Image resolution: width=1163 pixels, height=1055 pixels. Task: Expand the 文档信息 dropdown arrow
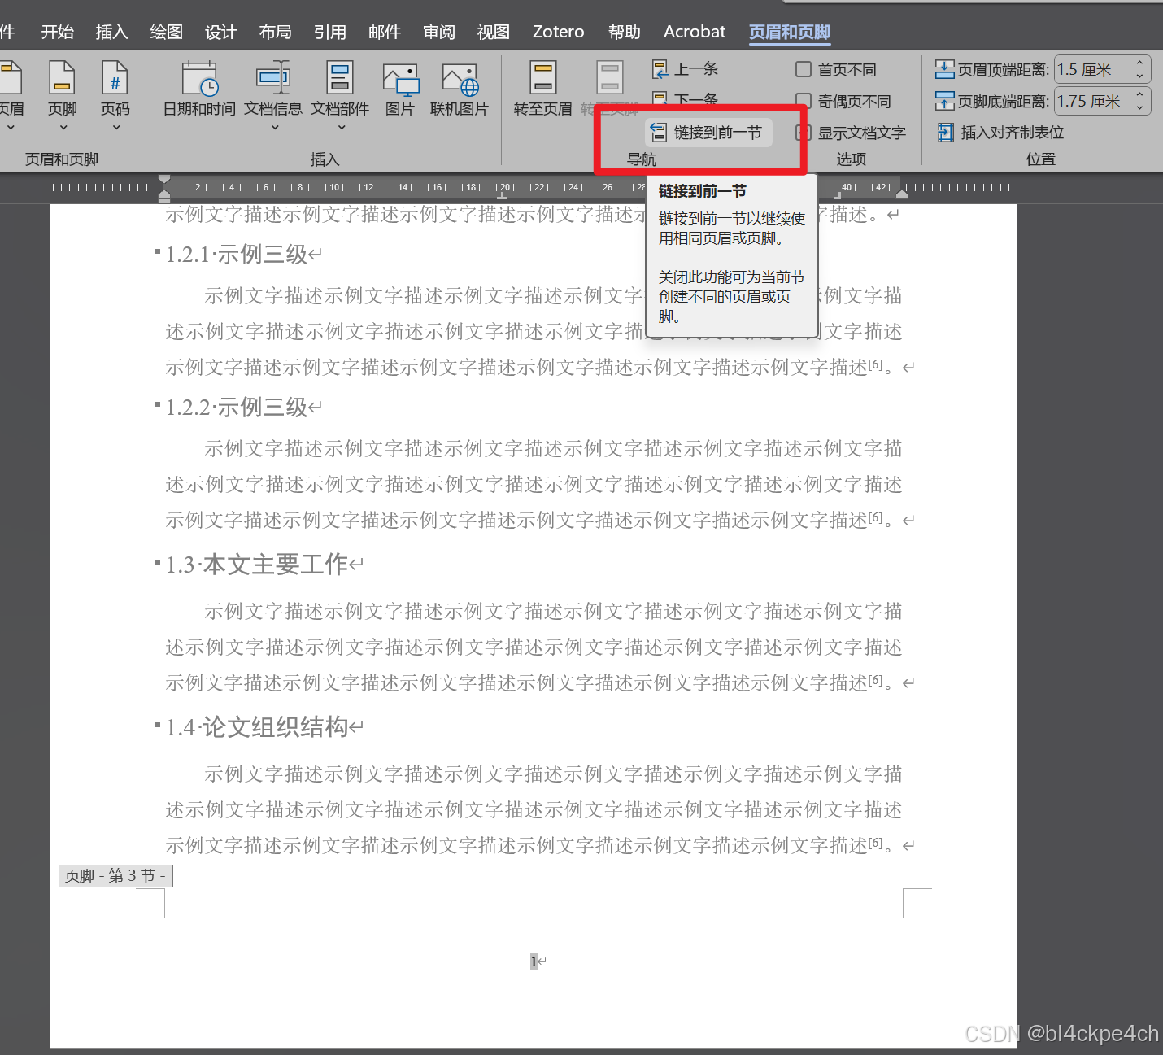point(274,127)
